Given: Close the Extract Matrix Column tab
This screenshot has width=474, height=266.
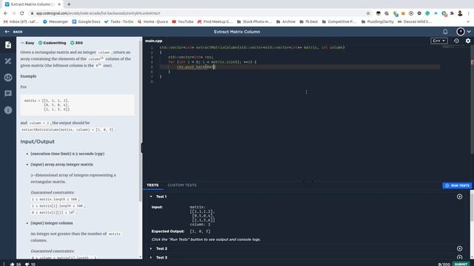Looking at the screenshot, I should point(59,4).
